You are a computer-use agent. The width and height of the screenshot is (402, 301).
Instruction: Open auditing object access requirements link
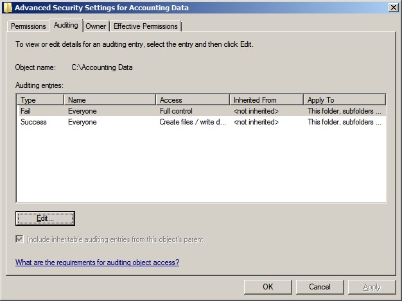point(97,262)
